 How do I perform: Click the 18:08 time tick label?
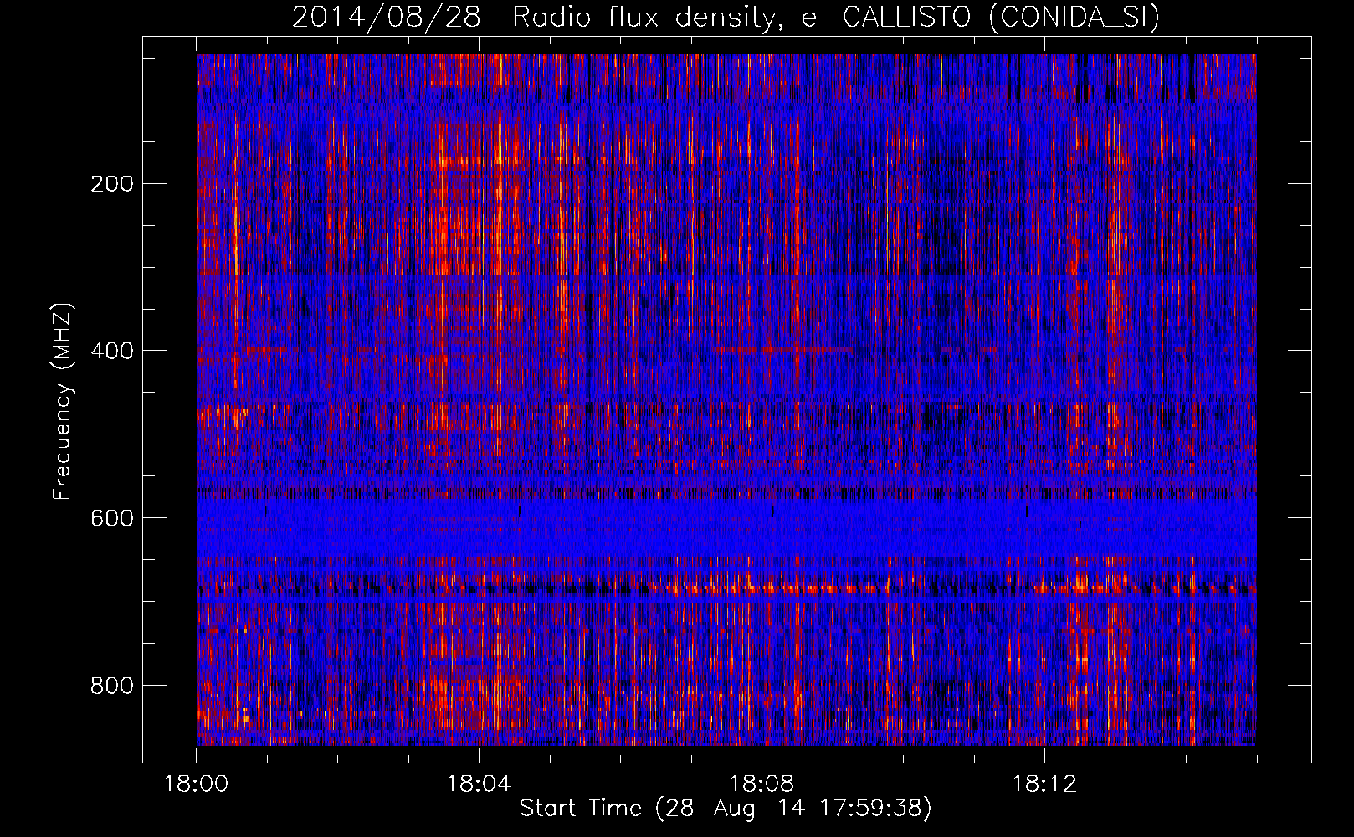tap(762, 784)
